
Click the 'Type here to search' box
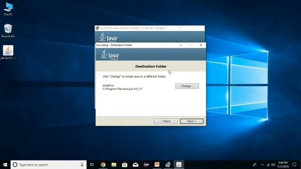(48, 165)
